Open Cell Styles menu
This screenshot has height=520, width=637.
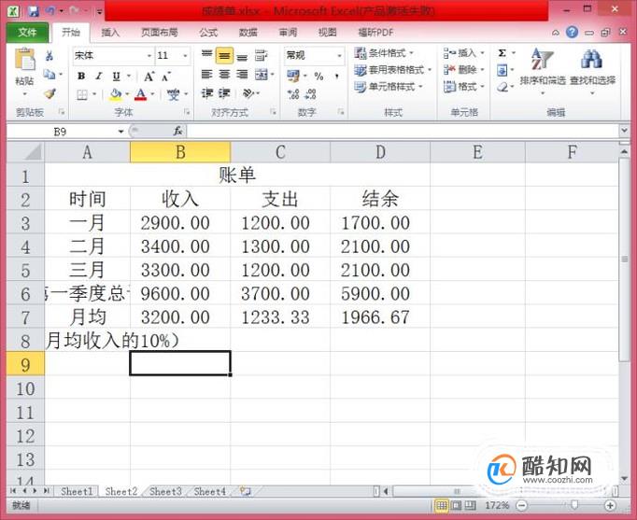389,87
